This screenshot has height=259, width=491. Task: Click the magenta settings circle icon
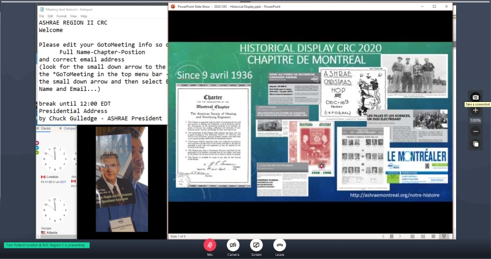(x=38, y=143)
